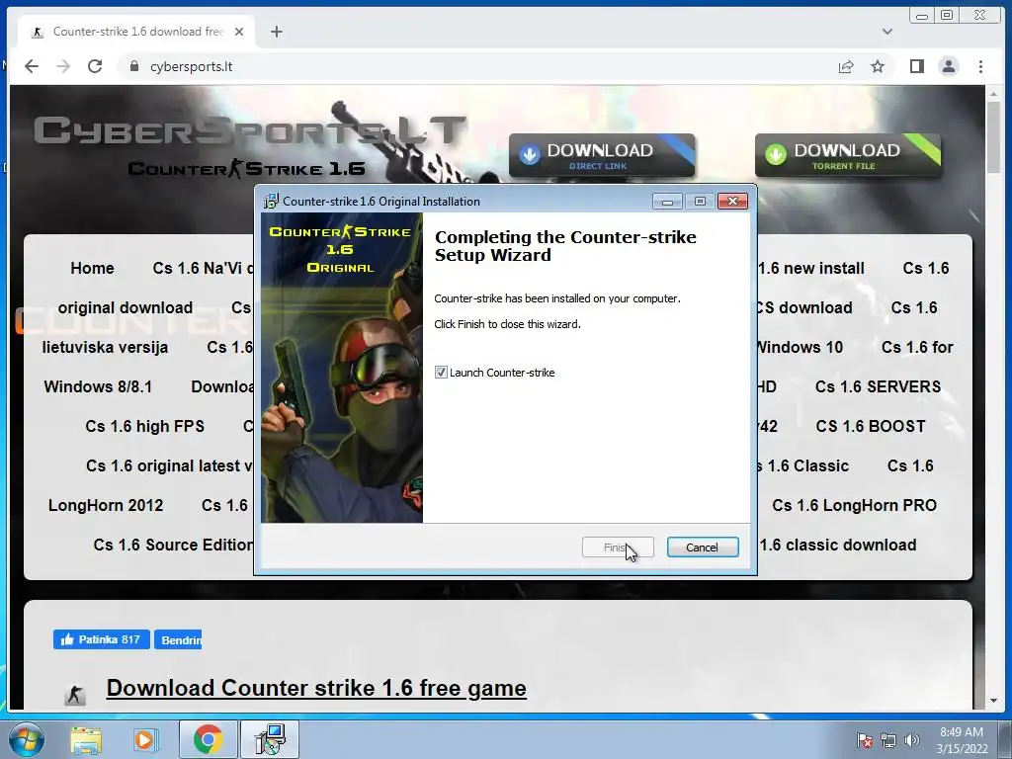Image resolution: width=1012 pixels, height=759 pixels.
Task: Open original download menu link
Action: tap(126, 308)
